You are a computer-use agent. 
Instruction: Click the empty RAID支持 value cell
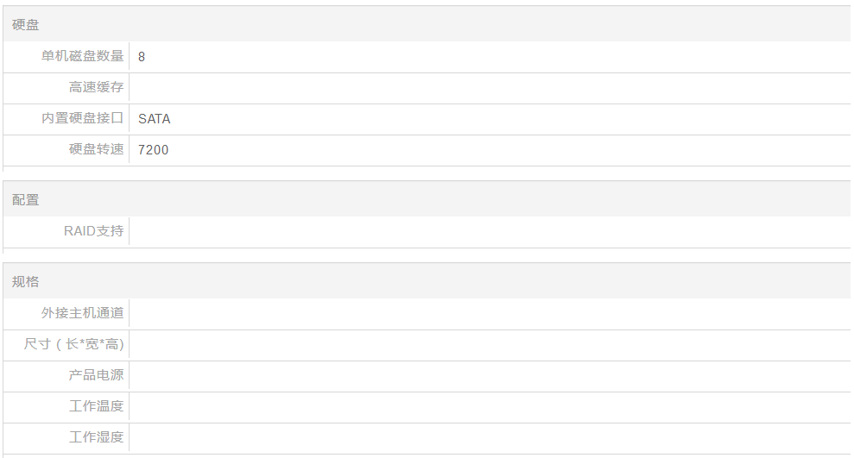488,231
